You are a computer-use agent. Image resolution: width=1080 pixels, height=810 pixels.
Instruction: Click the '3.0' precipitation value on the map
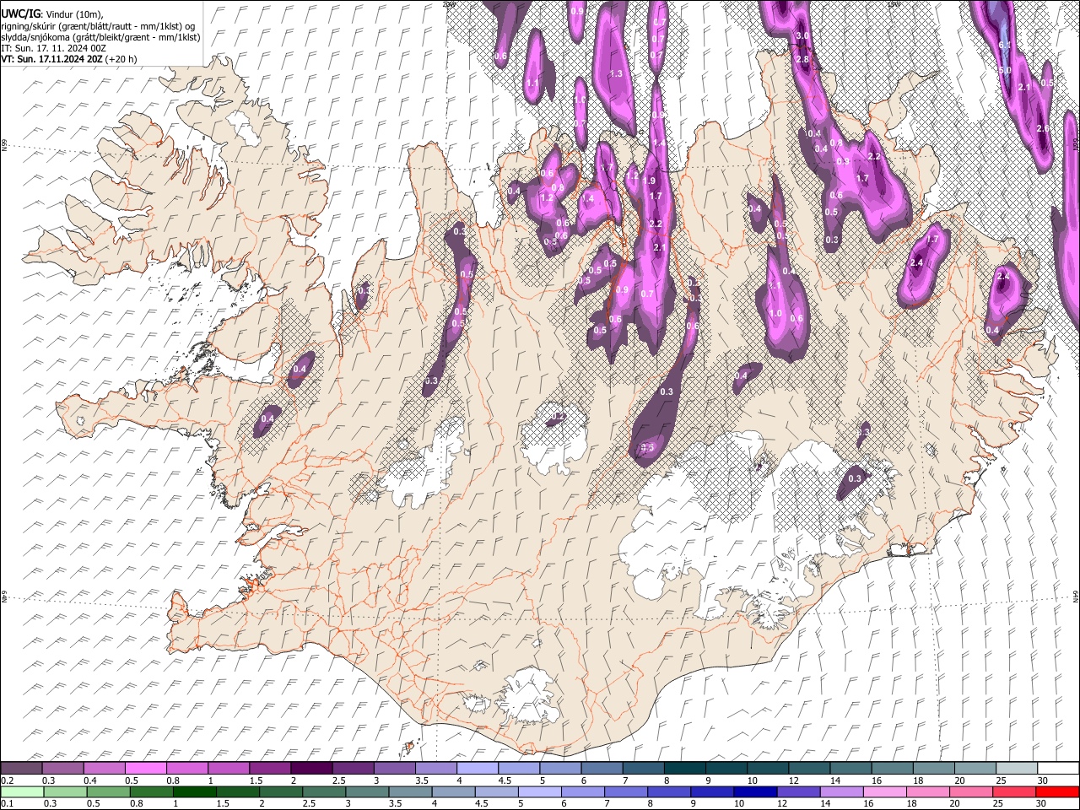(x=802, y=36)
